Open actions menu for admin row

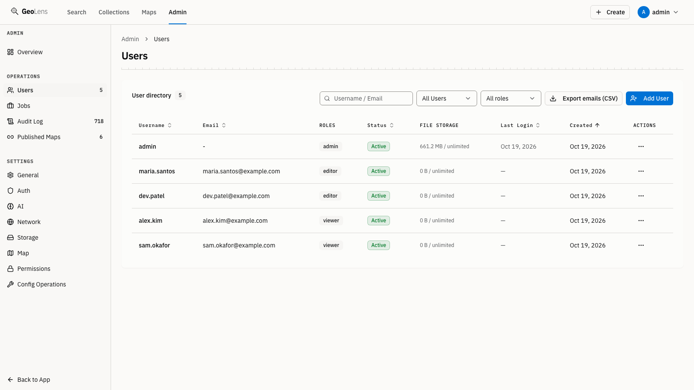coord(641,146)
